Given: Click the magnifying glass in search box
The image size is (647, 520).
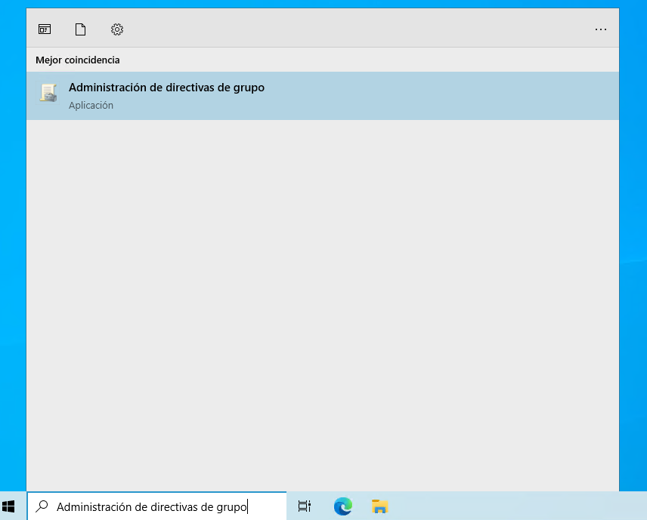Looking at the screenshot, I should 43,506.
